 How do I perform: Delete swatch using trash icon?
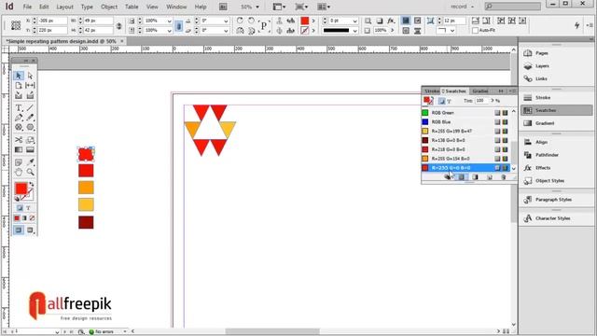(504, 177)
